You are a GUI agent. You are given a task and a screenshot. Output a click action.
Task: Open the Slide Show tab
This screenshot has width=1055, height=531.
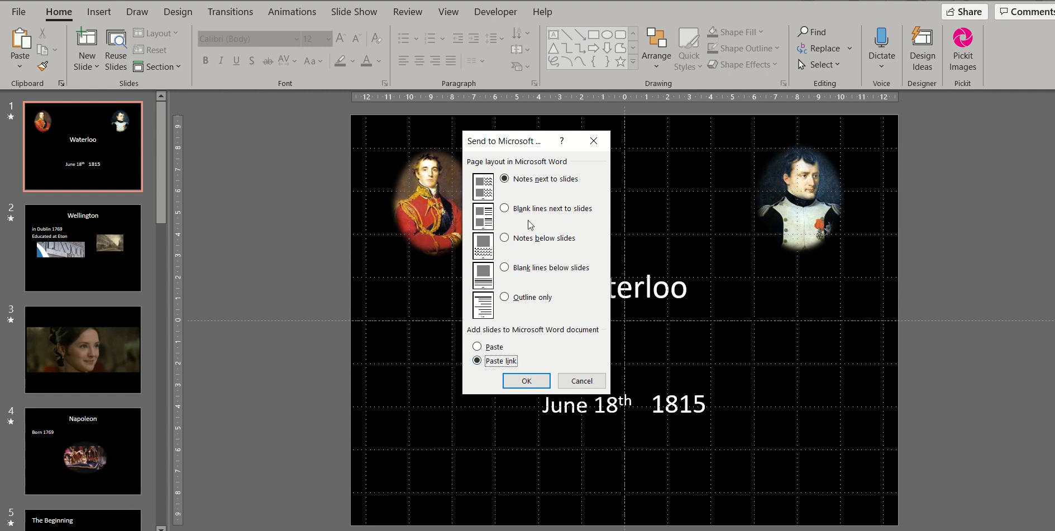(354, 12)
